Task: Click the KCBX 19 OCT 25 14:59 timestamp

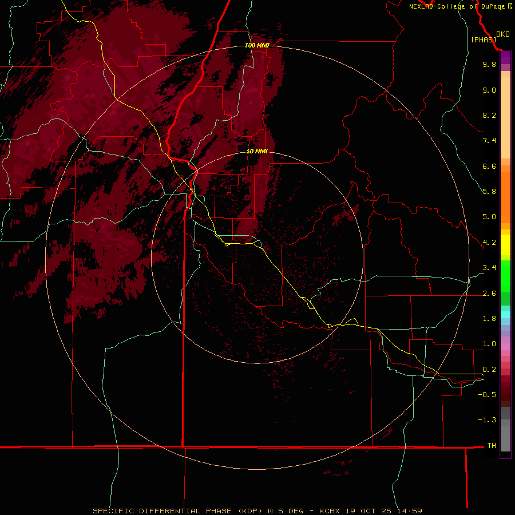Action: click(371, 511)
